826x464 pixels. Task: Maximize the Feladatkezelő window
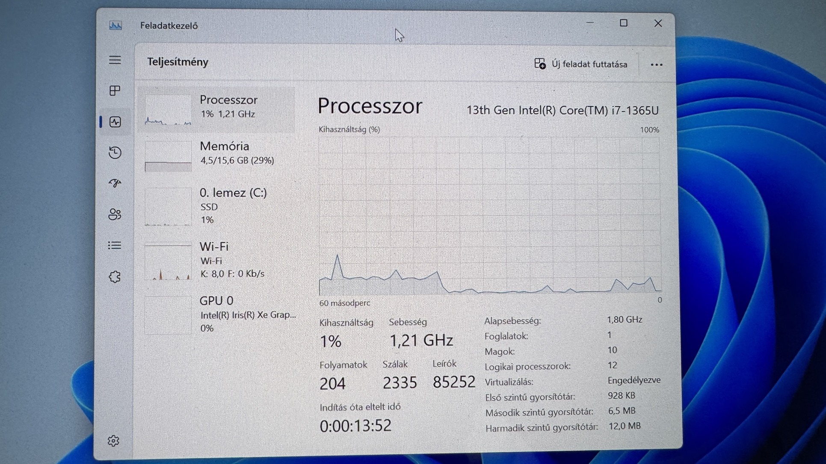(x=623, y=23)
